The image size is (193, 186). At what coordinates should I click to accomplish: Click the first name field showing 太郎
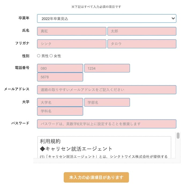pos(142,31)
